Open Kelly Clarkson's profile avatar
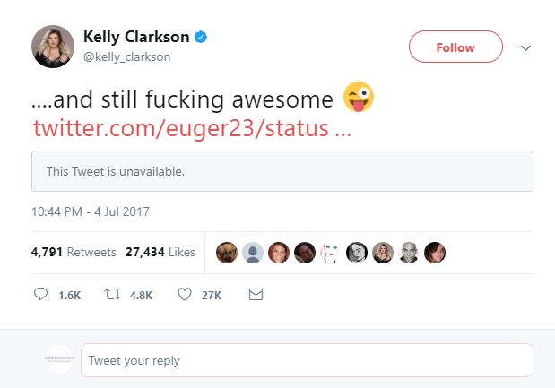The height and width of the screenshot is (388, 555). click(x=53, y=47)
